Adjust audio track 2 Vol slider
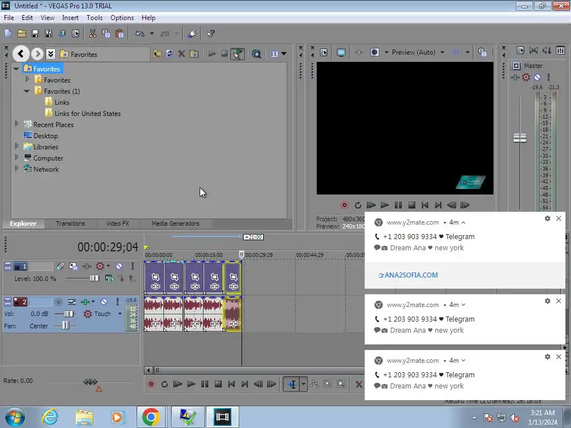Image resolution: width=571 pixels, height=428 pixels. [69, 314]
